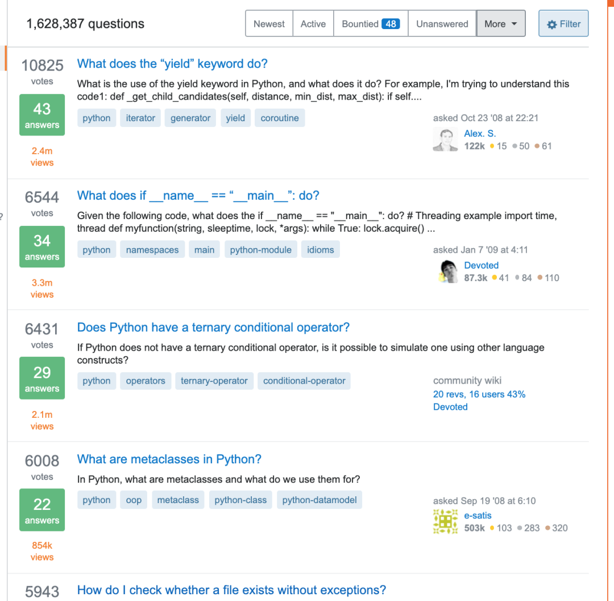Open Alex. S. user avatar
This screenshot has height=601, width=614.
445,139
